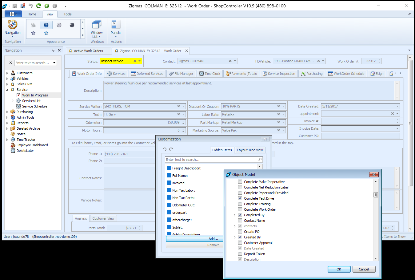Uncheck Complete Test Drive checkbox
This screenshot has width=415, height=280.
click(x=240, y=198)
